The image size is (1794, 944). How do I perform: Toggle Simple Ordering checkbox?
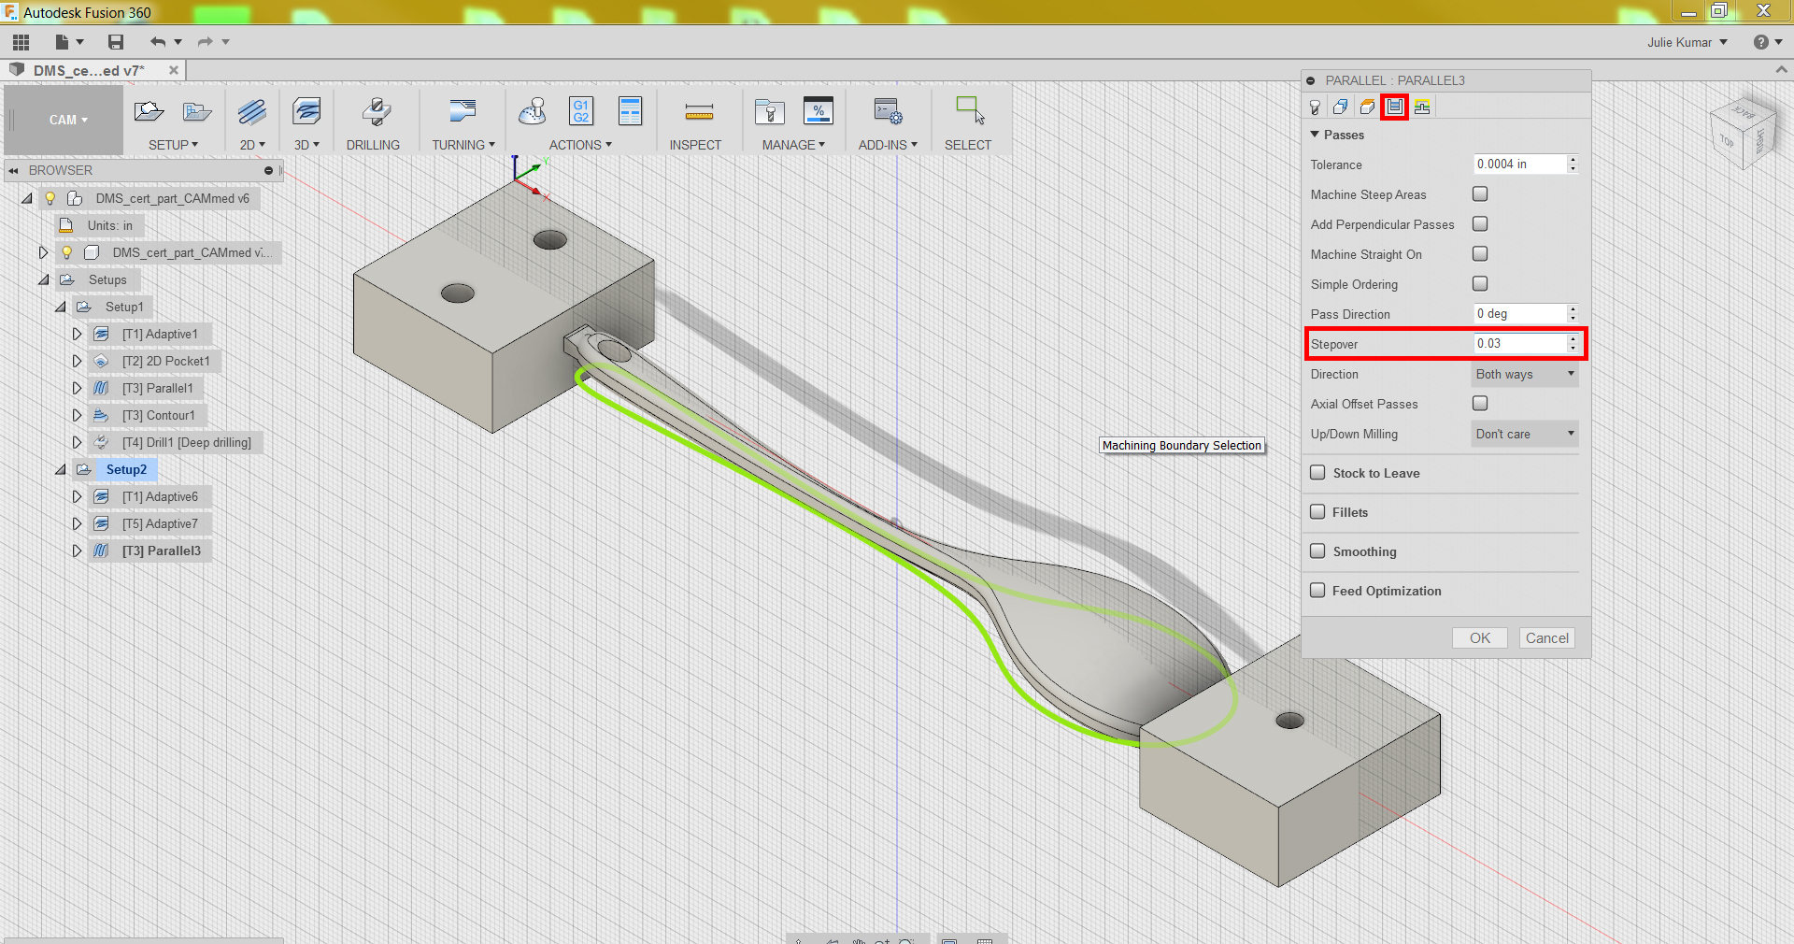(x=1480, y=284)
